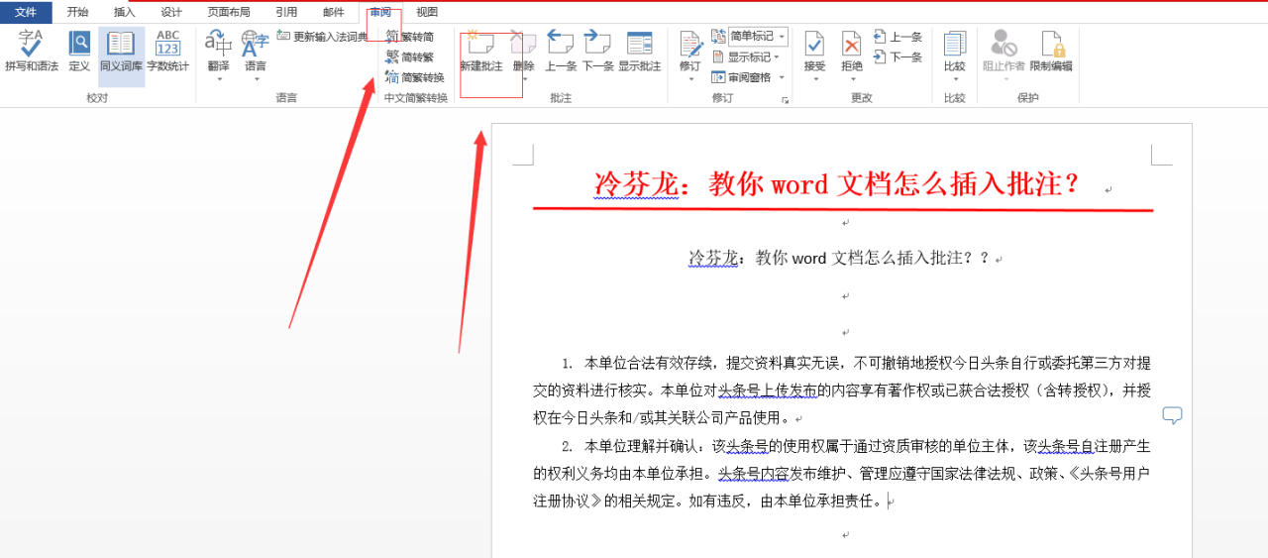The image size is (1268, 558).
Task: Expand the 接受 dropdown arrow
Action: point(814,78)
